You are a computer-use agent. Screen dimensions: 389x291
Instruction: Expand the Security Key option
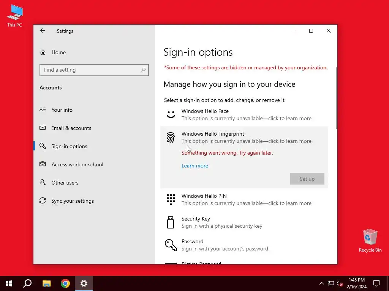coord(244,222)
